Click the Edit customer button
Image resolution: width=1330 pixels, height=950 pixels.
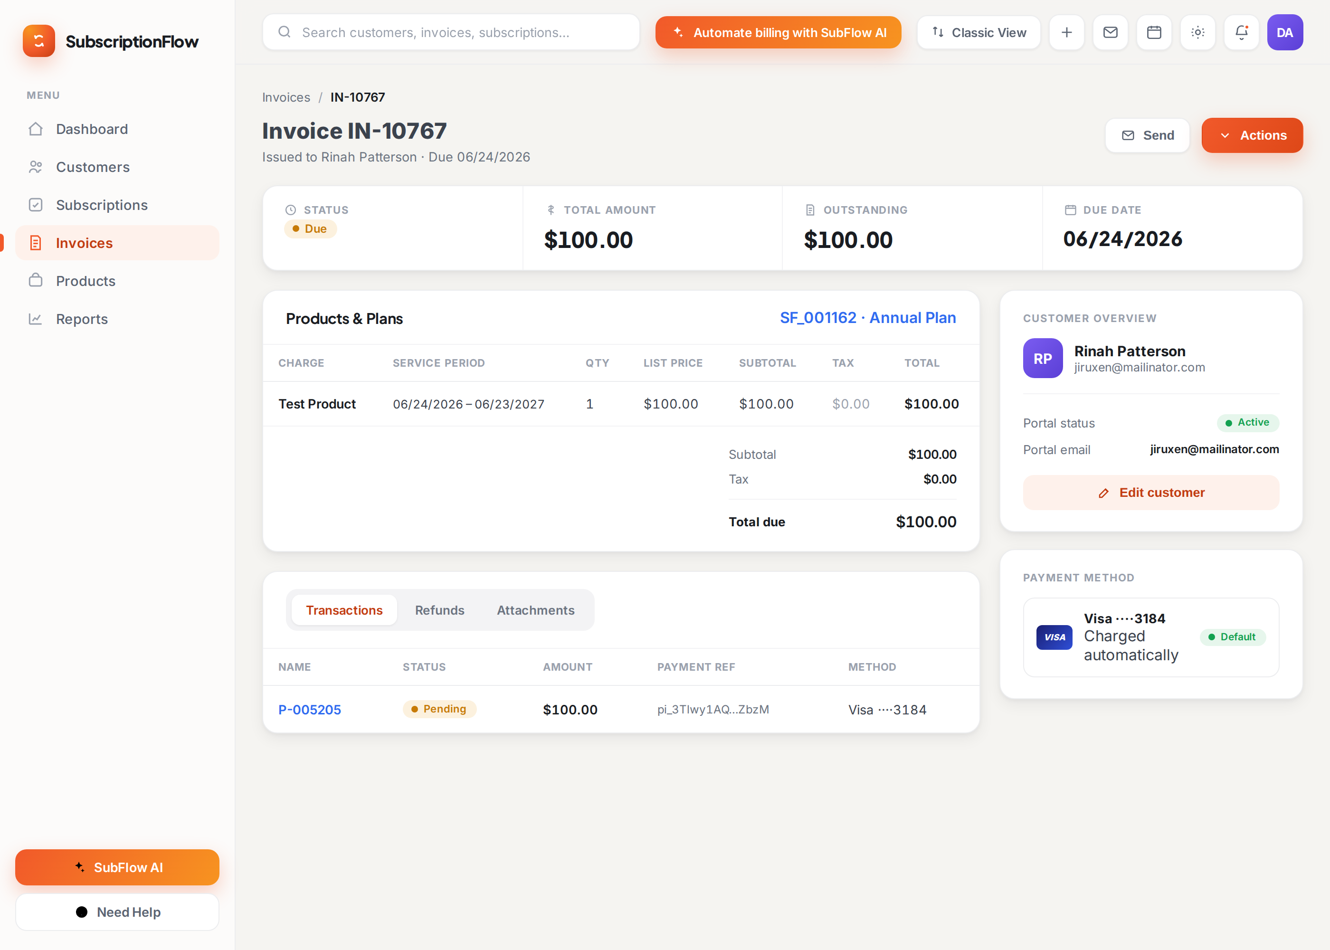coord(1151,493)
